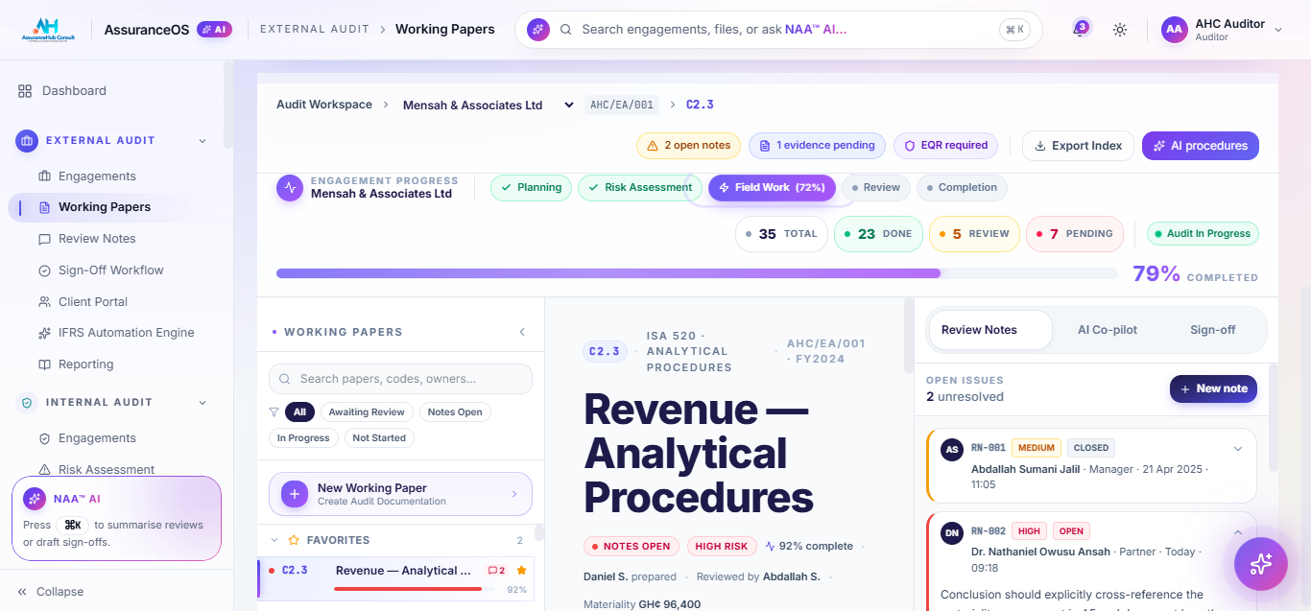Open Client Portal sidebar item
The height and width of the screenshot is (611, 1311).
tap(93, 302)
